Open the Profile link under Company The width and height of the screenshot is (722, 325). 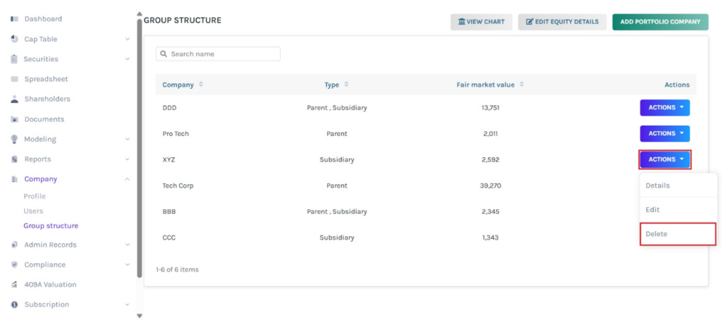[x=35, y=197]
